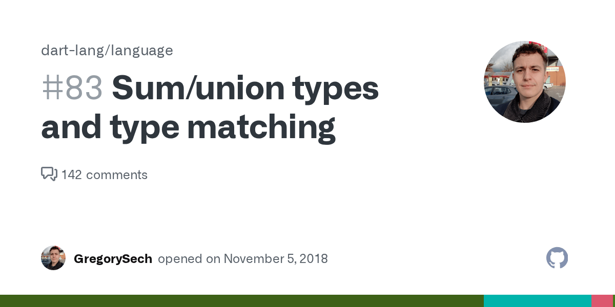Open the GregorySech username link
Viewport: 615px width, 307px height.
tap(113, 259)
